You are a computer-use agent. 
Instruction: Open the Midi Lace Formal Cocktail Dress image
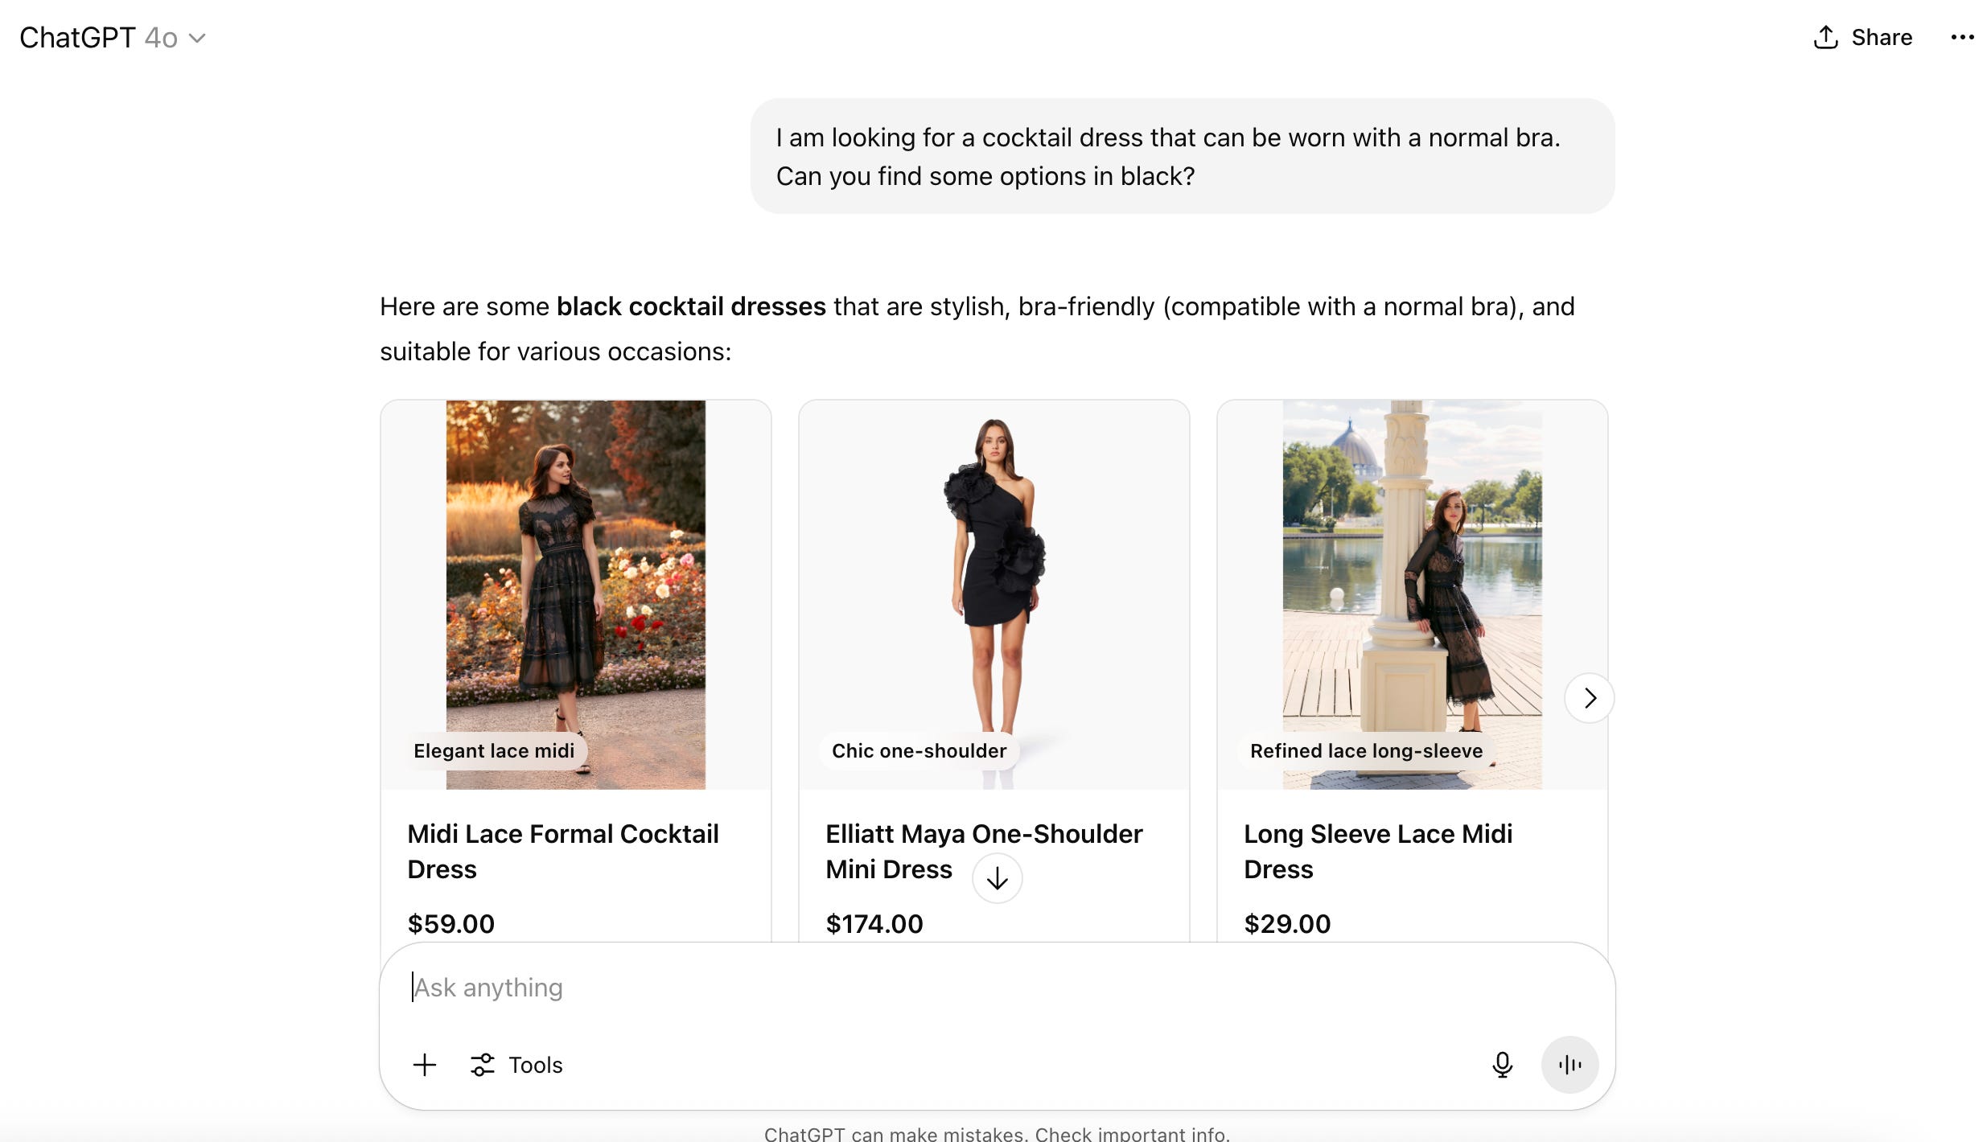576,594
